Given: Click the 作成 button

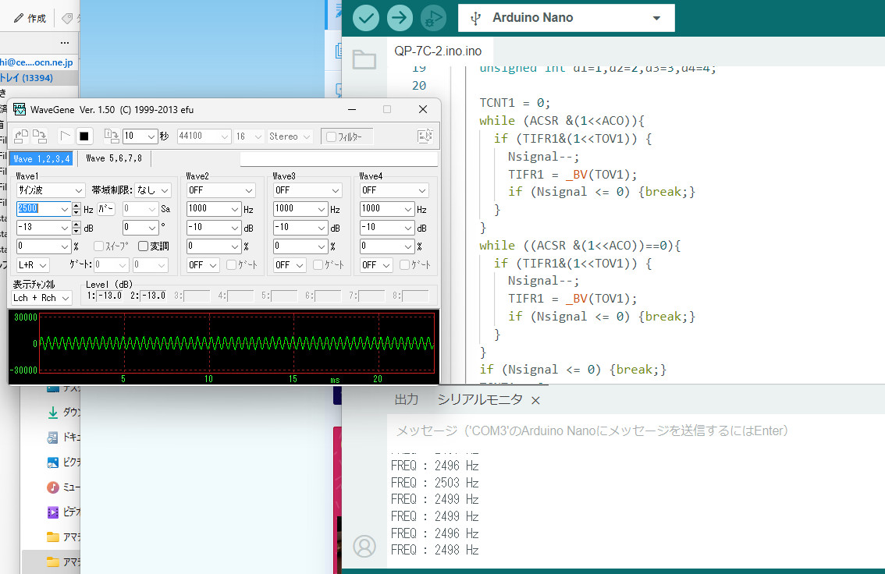Looking at the screenshot, I should pos(31,17).
